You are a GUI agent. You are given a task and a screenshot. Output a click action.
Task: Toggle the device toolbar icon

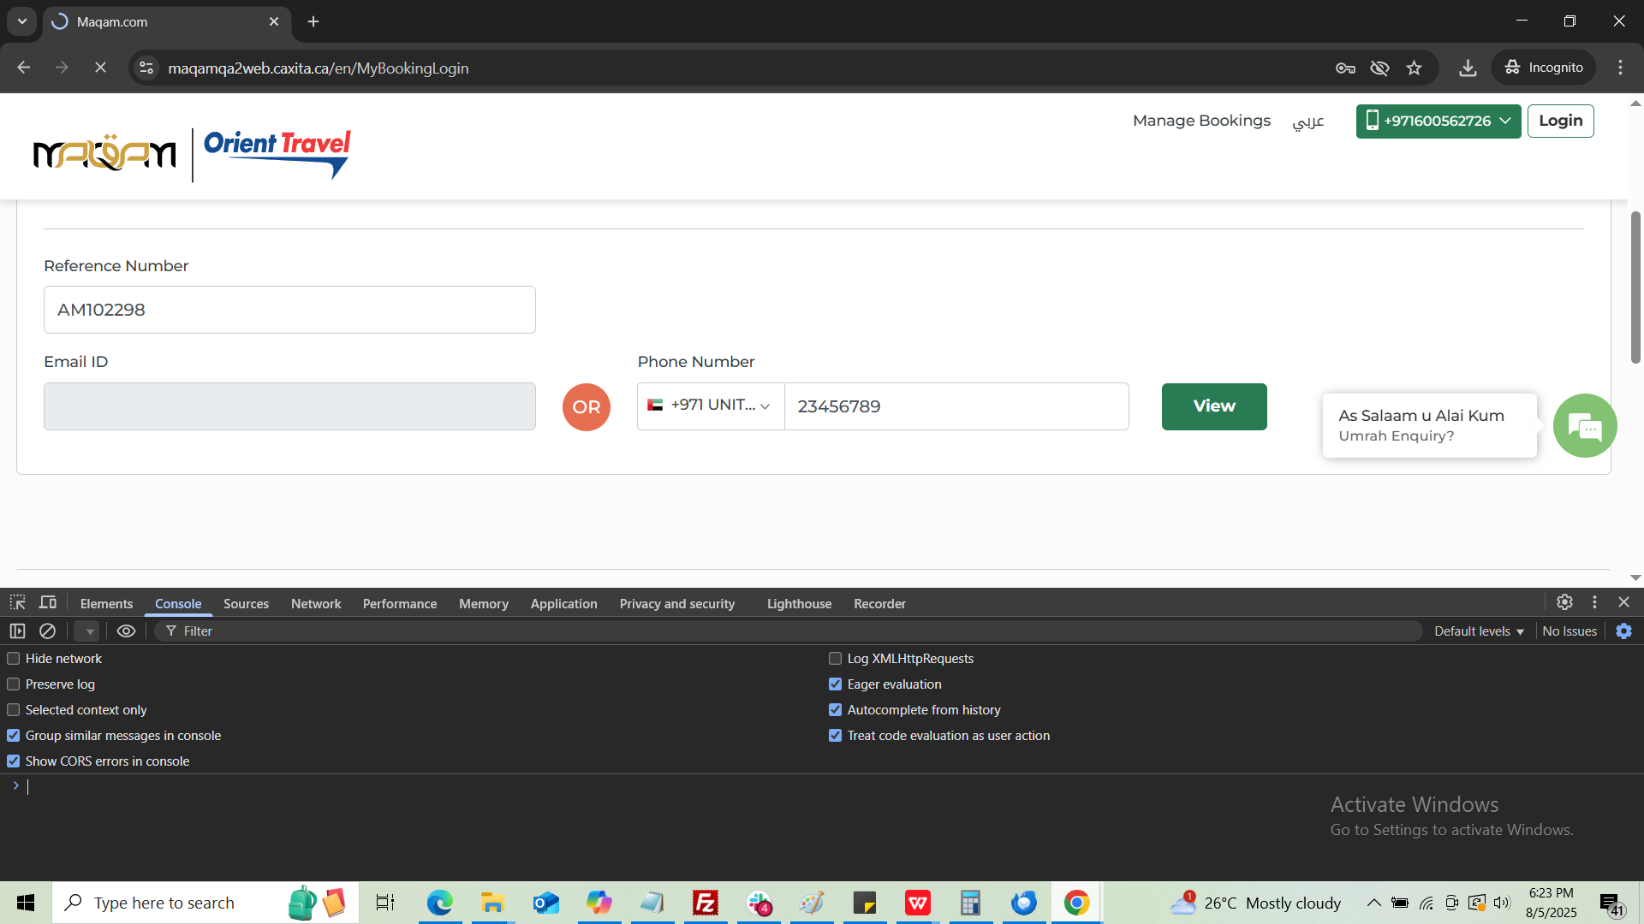pyautogui.click(x=48, y=602)
